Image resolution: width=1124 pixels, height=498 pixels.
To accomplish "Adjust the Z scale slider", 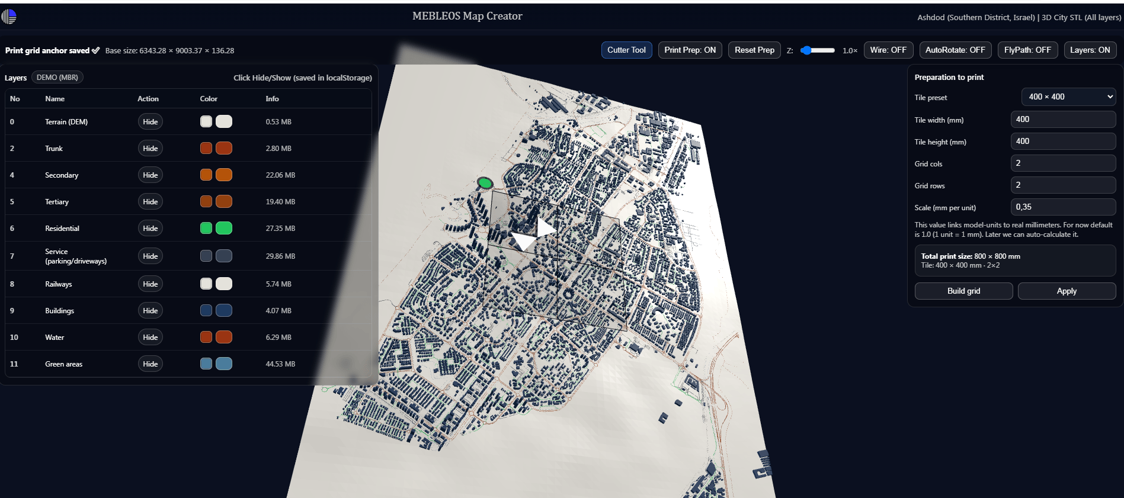I will (817, 50).
